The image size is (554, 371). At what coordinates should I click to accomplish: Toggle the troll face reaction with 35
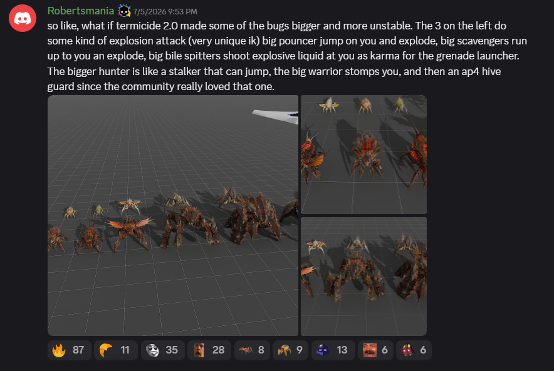pos(162,350)
